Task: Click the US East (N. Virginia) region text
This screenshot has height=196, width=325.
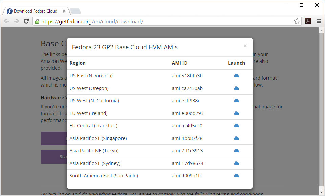Action: click(91, 76)
